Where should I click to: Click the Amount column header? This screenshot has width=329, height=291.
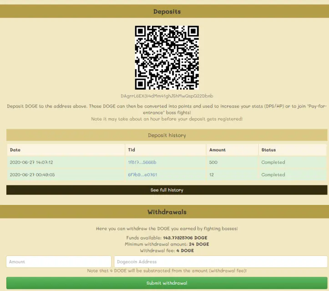click(x=232, y=150)
